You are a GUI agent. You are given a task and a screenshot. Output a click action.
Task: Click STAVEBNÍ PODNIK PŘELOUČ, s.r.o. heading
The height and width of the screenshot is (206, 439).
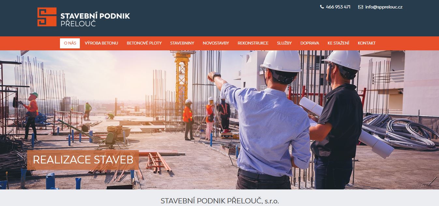pyautogui.click(x=220, y=201)
